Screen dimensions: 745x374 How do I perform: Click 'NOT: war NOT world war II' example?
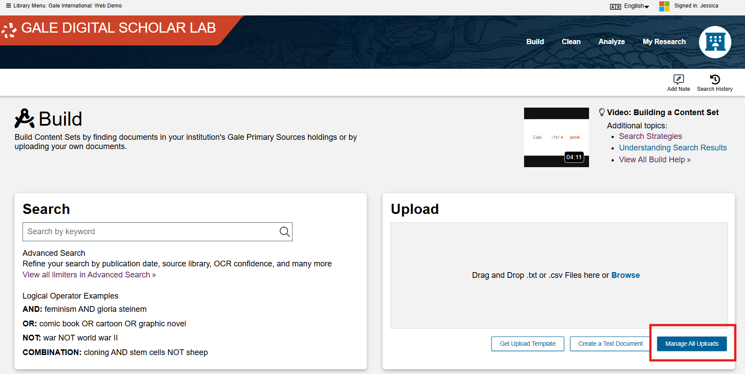(x=70, y=338)
